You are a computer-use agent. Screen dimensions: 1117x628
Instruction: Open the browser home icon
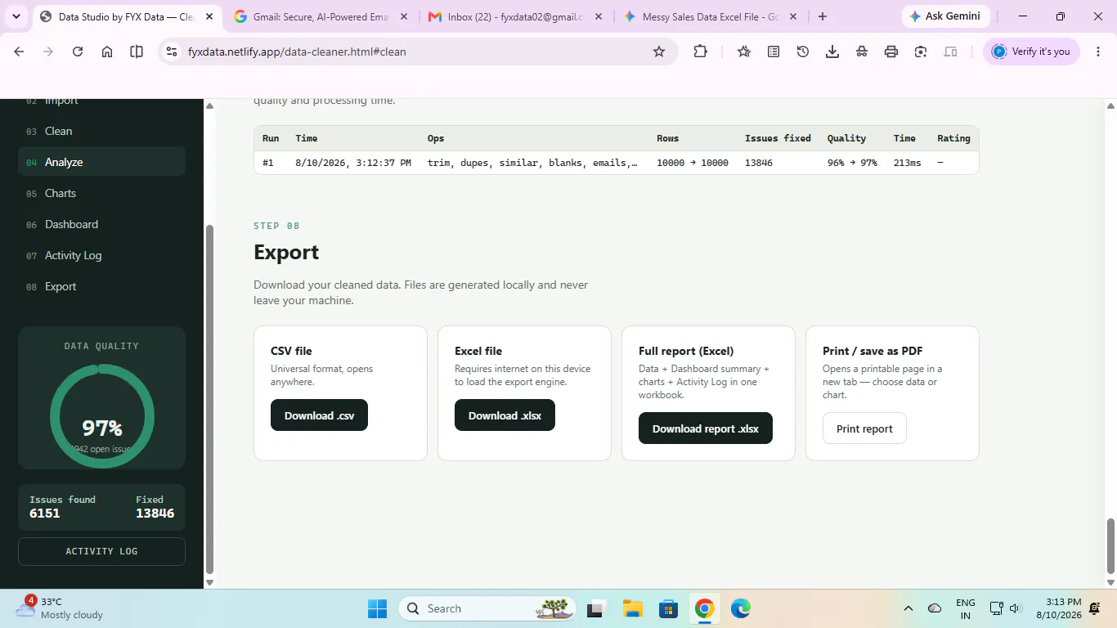(x=107, y=52)
